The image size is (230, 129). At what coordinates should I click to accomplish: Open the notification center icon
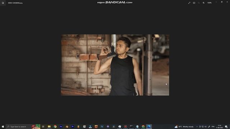click(x=226, y=126)
